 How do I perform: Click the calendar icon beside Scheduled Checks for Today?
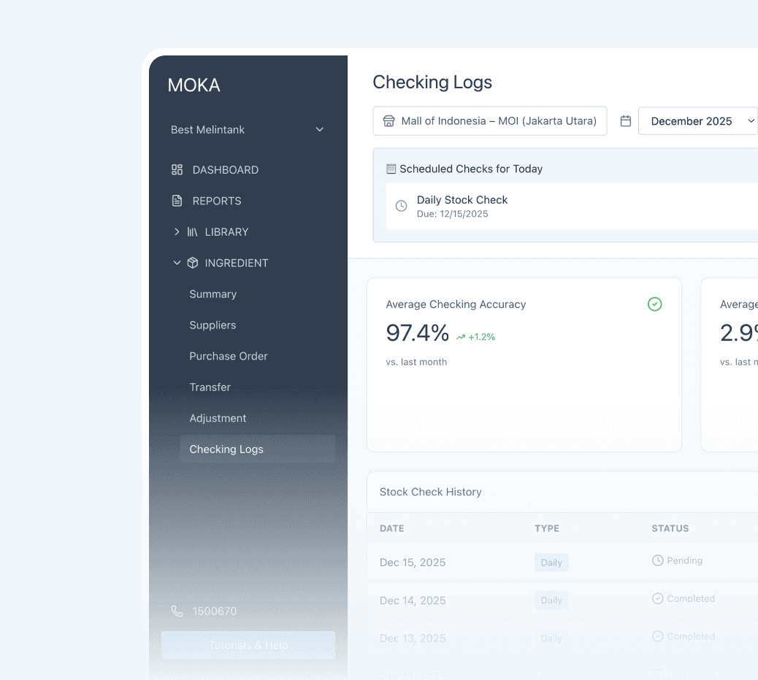click(391, 169)
